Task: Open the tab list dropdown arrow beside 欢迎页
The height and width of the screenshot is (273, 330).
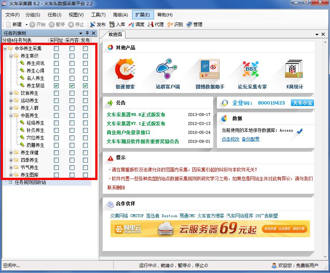Action: pyautogui.click(x=317, y=35)
